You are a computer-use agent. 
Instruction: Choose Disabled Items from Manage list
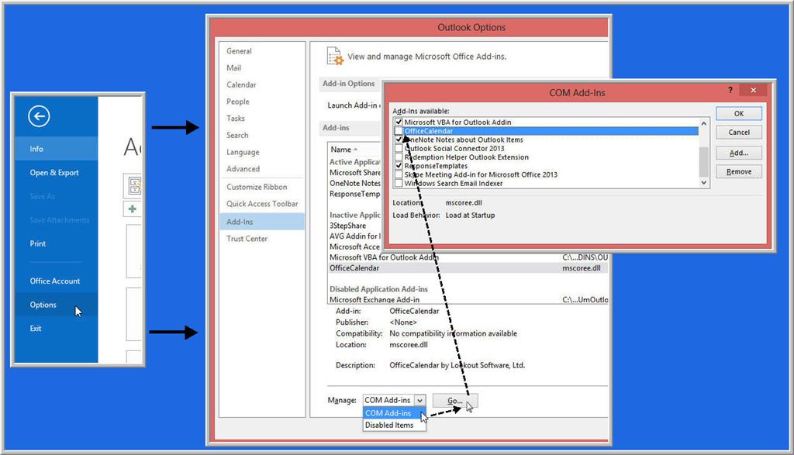(389, 425)
